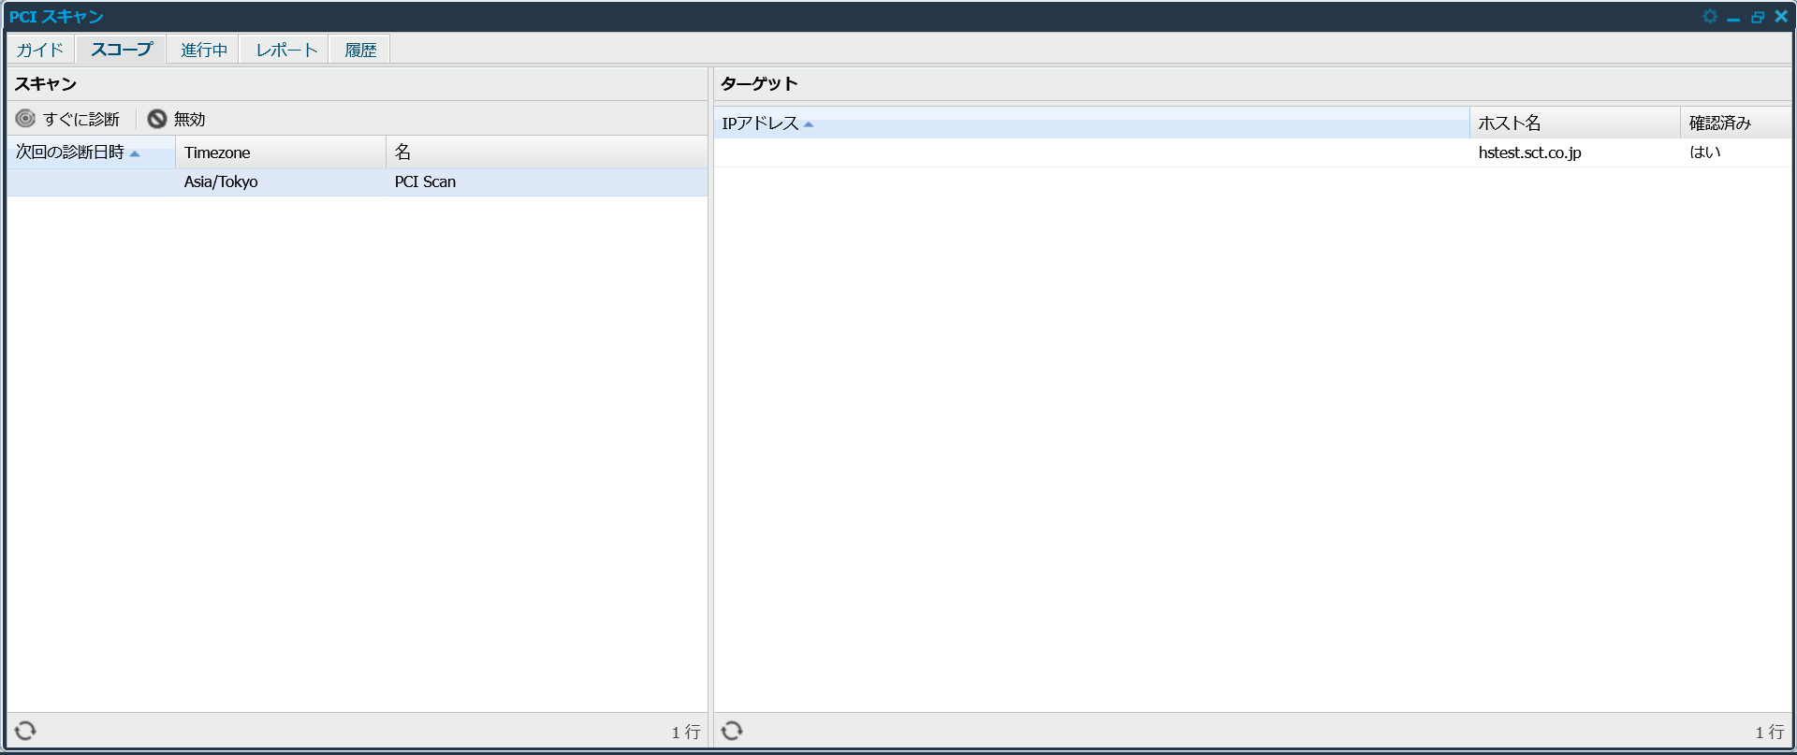This screenshot has width=1797, height=755.
Task: Click the すぐに診断 scan-now icon
Action: 25,119
